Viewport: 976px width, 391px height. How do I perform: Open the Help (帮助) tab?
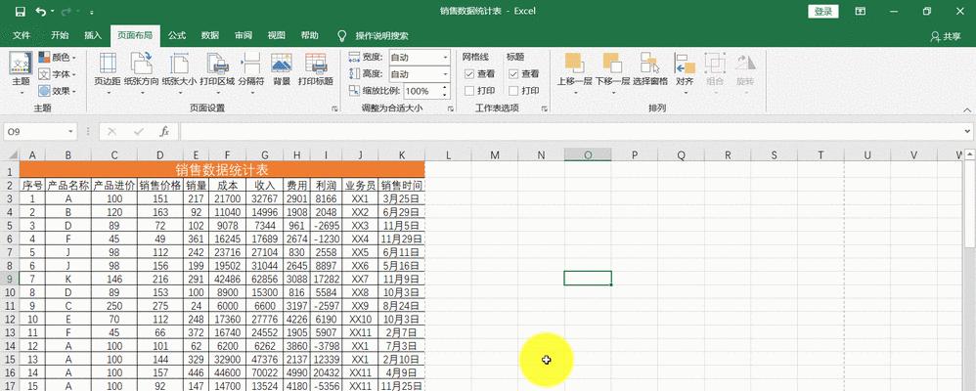tap(309, 35)
